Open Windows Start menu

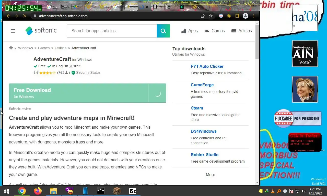tap(7, 191)
